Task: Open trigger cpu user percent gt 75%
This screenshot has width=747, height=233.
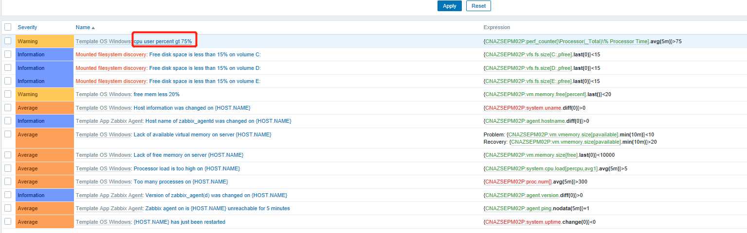Action: [163, 41]
